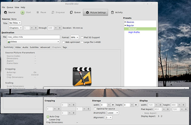This screenshot has height=125, width=191.
Task: Decrease the start chapter value
Action: [x=32, y=28]
